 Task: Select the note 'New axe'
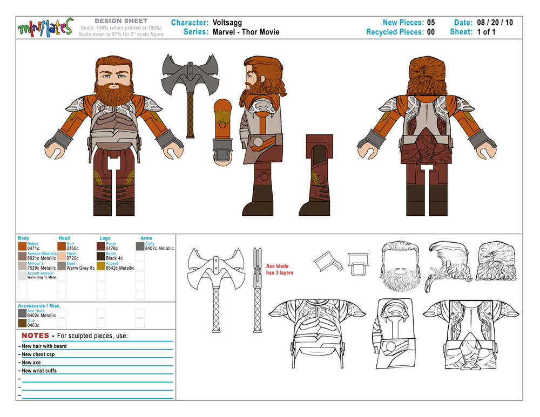click(31, 363)
